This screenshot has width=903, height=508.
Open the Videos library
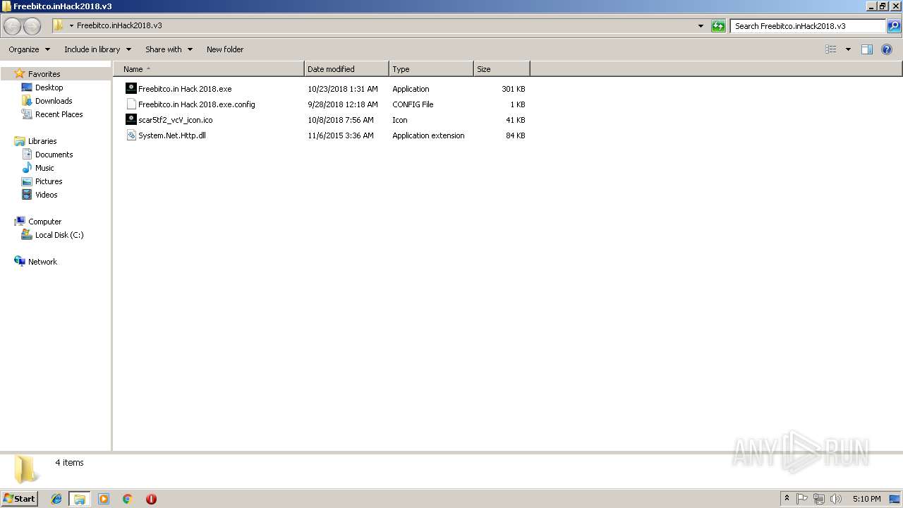pos(47,195)
